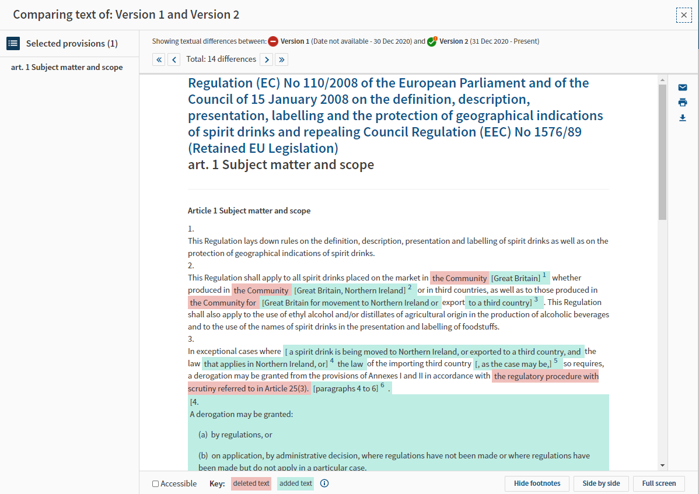Click the Version 2 date range text

pos(505,41)
